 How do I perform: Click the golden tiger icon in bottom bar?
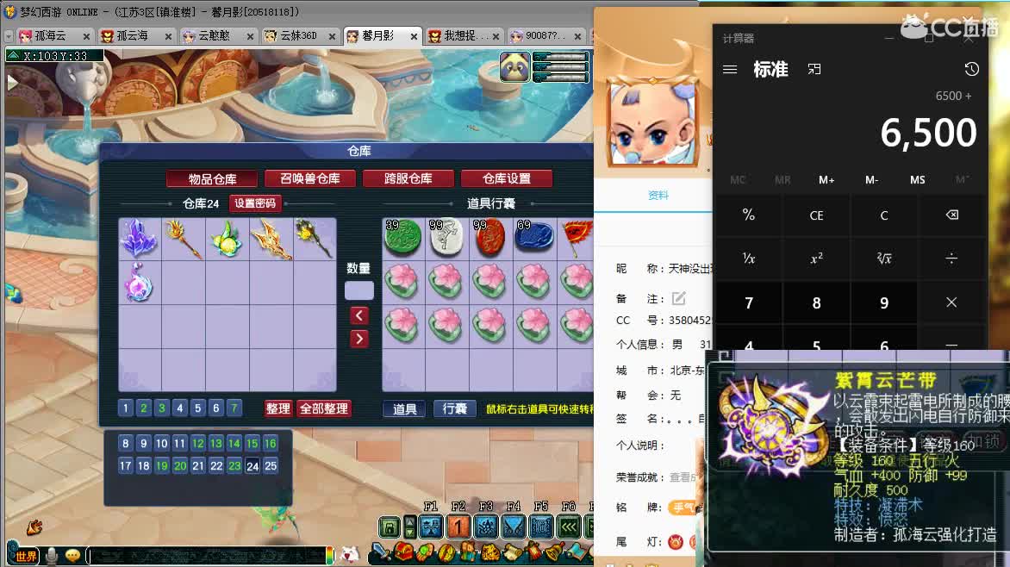tap(490, 553)
